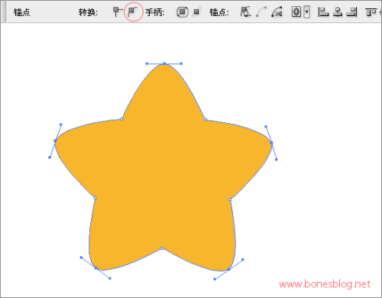Convert selected anchor points to smooth

tap(133, 11)
